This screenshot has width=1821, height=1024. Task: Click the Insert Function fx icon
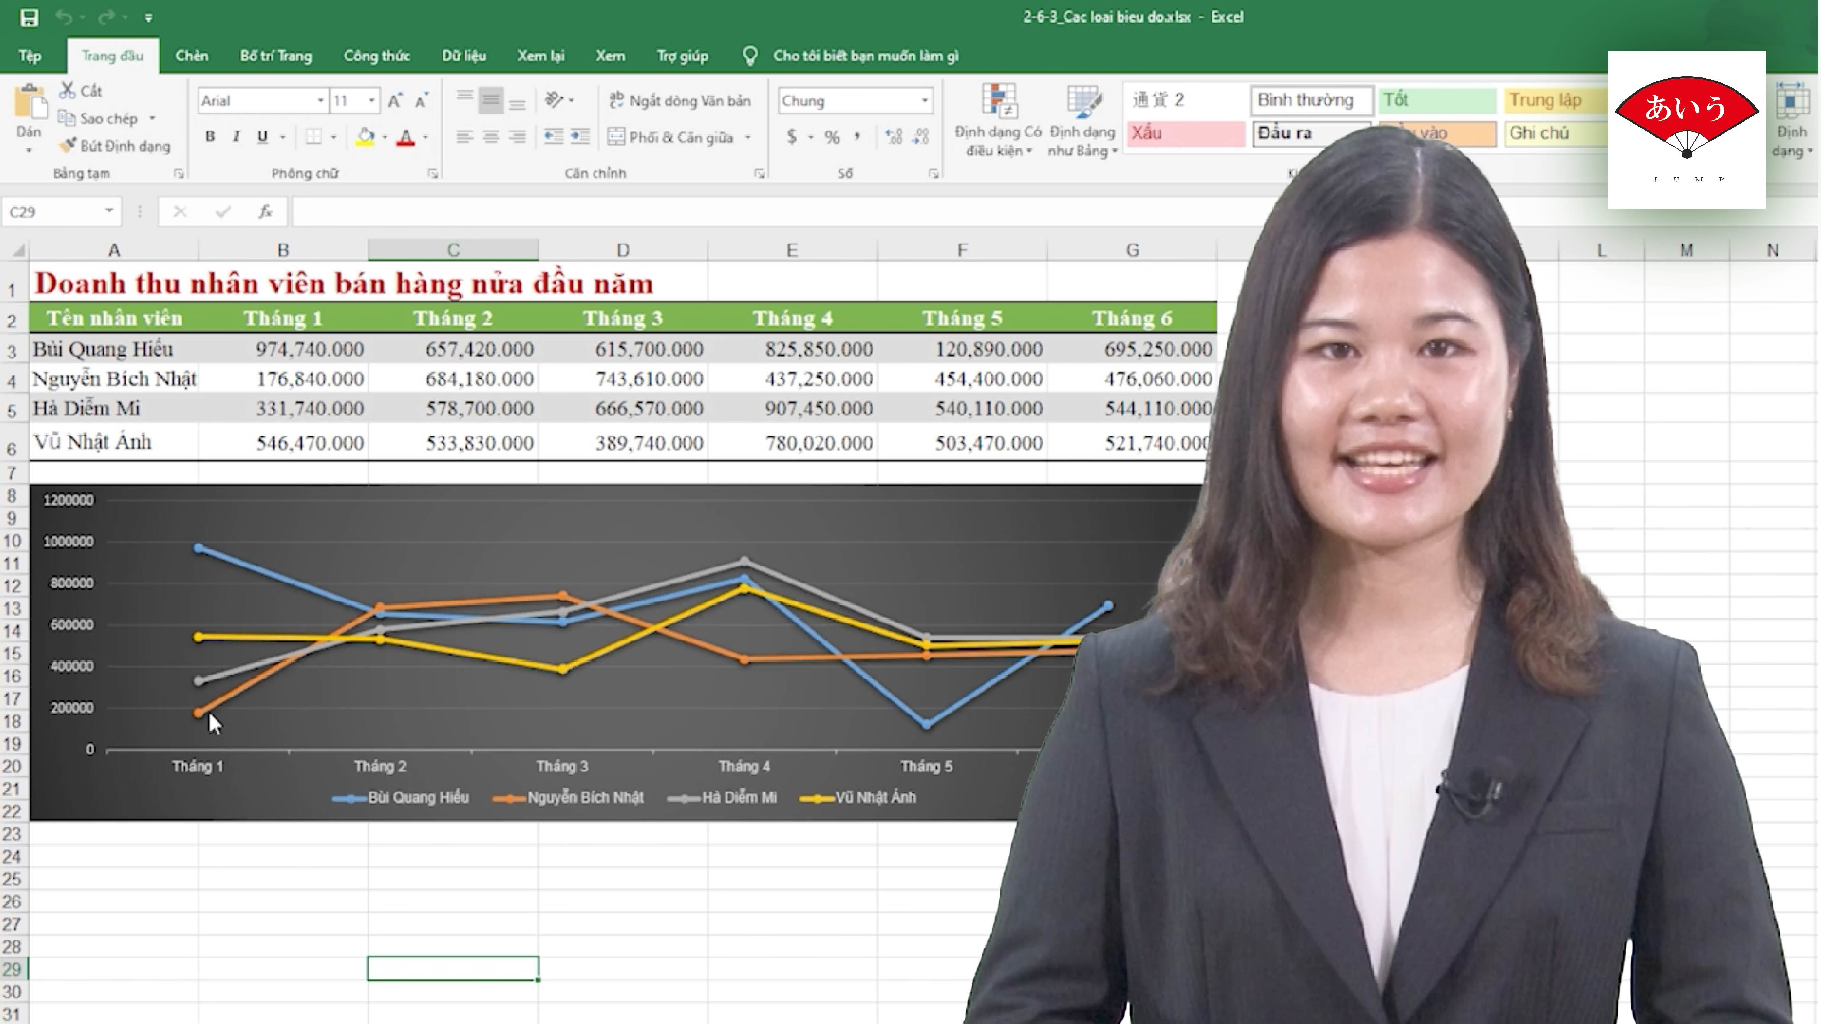pos(265,211)
